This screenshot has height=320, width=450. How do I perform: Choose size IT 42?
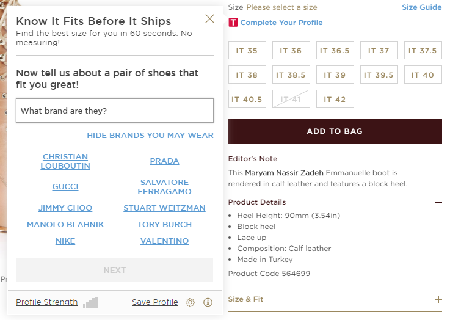pos(335,100)
